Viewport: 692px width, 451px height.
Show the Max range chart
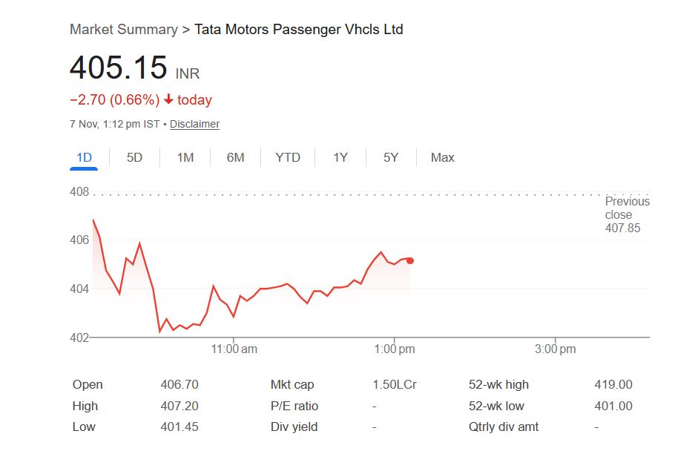click(x=443, y=157)
